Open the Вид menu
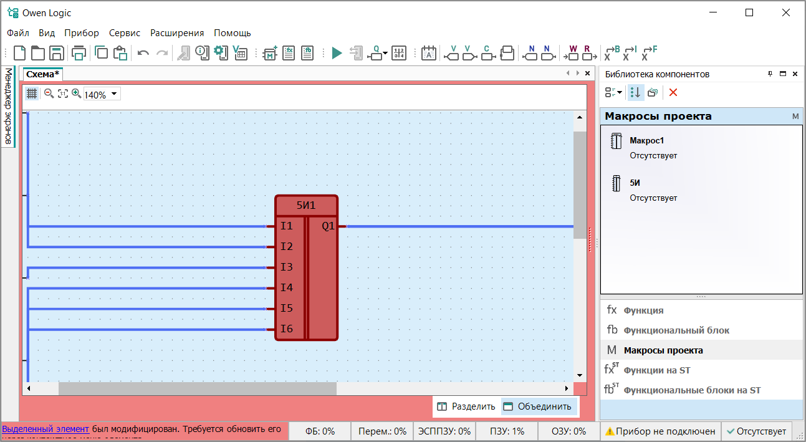Viewport: 806px width, 442px height. (47, 33)
